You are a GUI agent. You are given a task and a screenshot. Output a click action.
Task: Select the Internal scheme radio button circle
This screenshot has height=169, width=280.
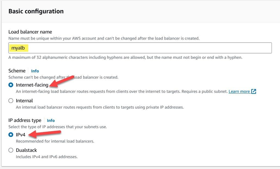[x=11, y=101]
